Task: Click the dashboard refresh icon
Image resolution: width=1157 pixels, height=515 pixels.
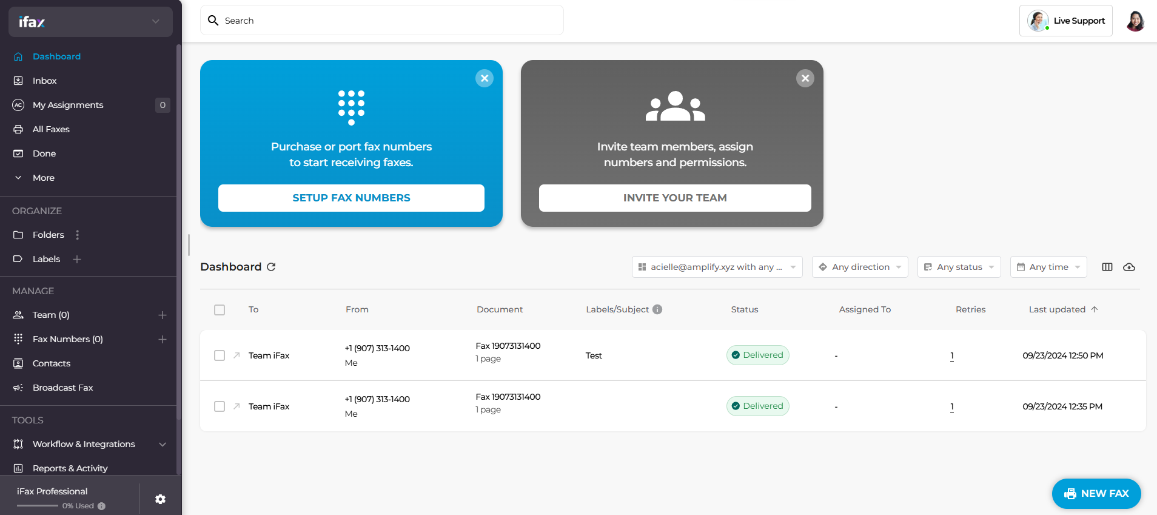Action: (x=271, y=267)
